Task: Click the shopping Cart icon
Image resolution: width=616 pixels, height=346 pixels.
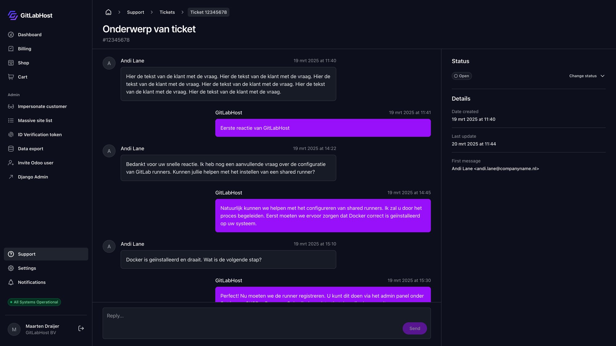Action: (11, 77)
